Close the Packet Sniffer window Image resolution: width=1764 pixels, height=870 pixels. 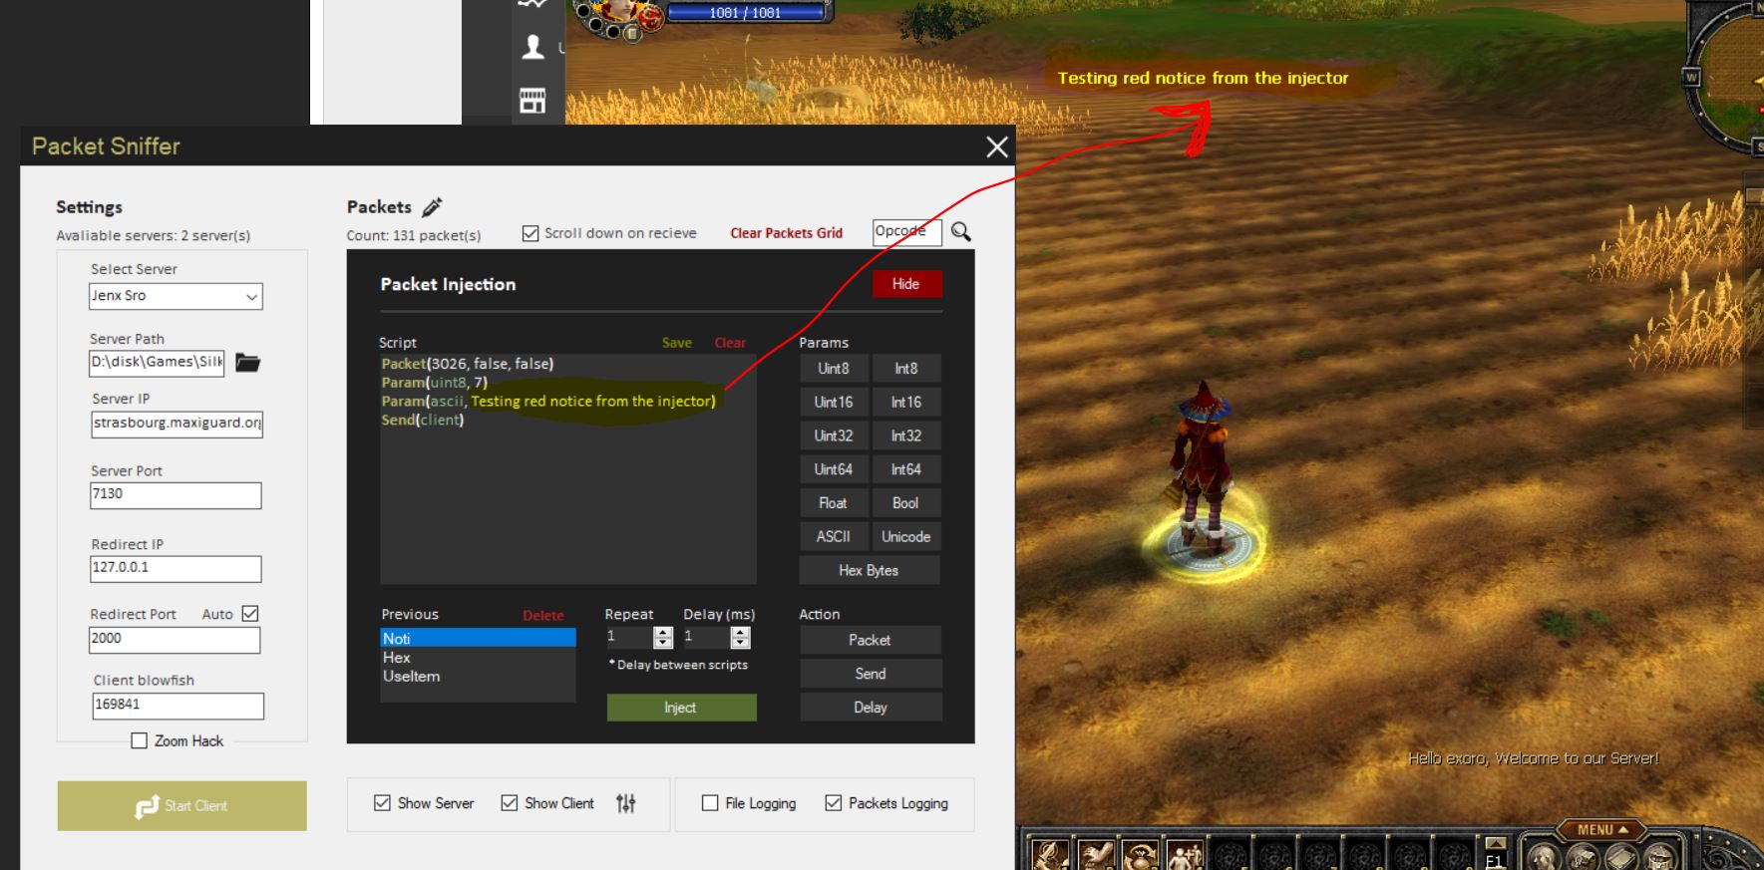tap(996, 147)
